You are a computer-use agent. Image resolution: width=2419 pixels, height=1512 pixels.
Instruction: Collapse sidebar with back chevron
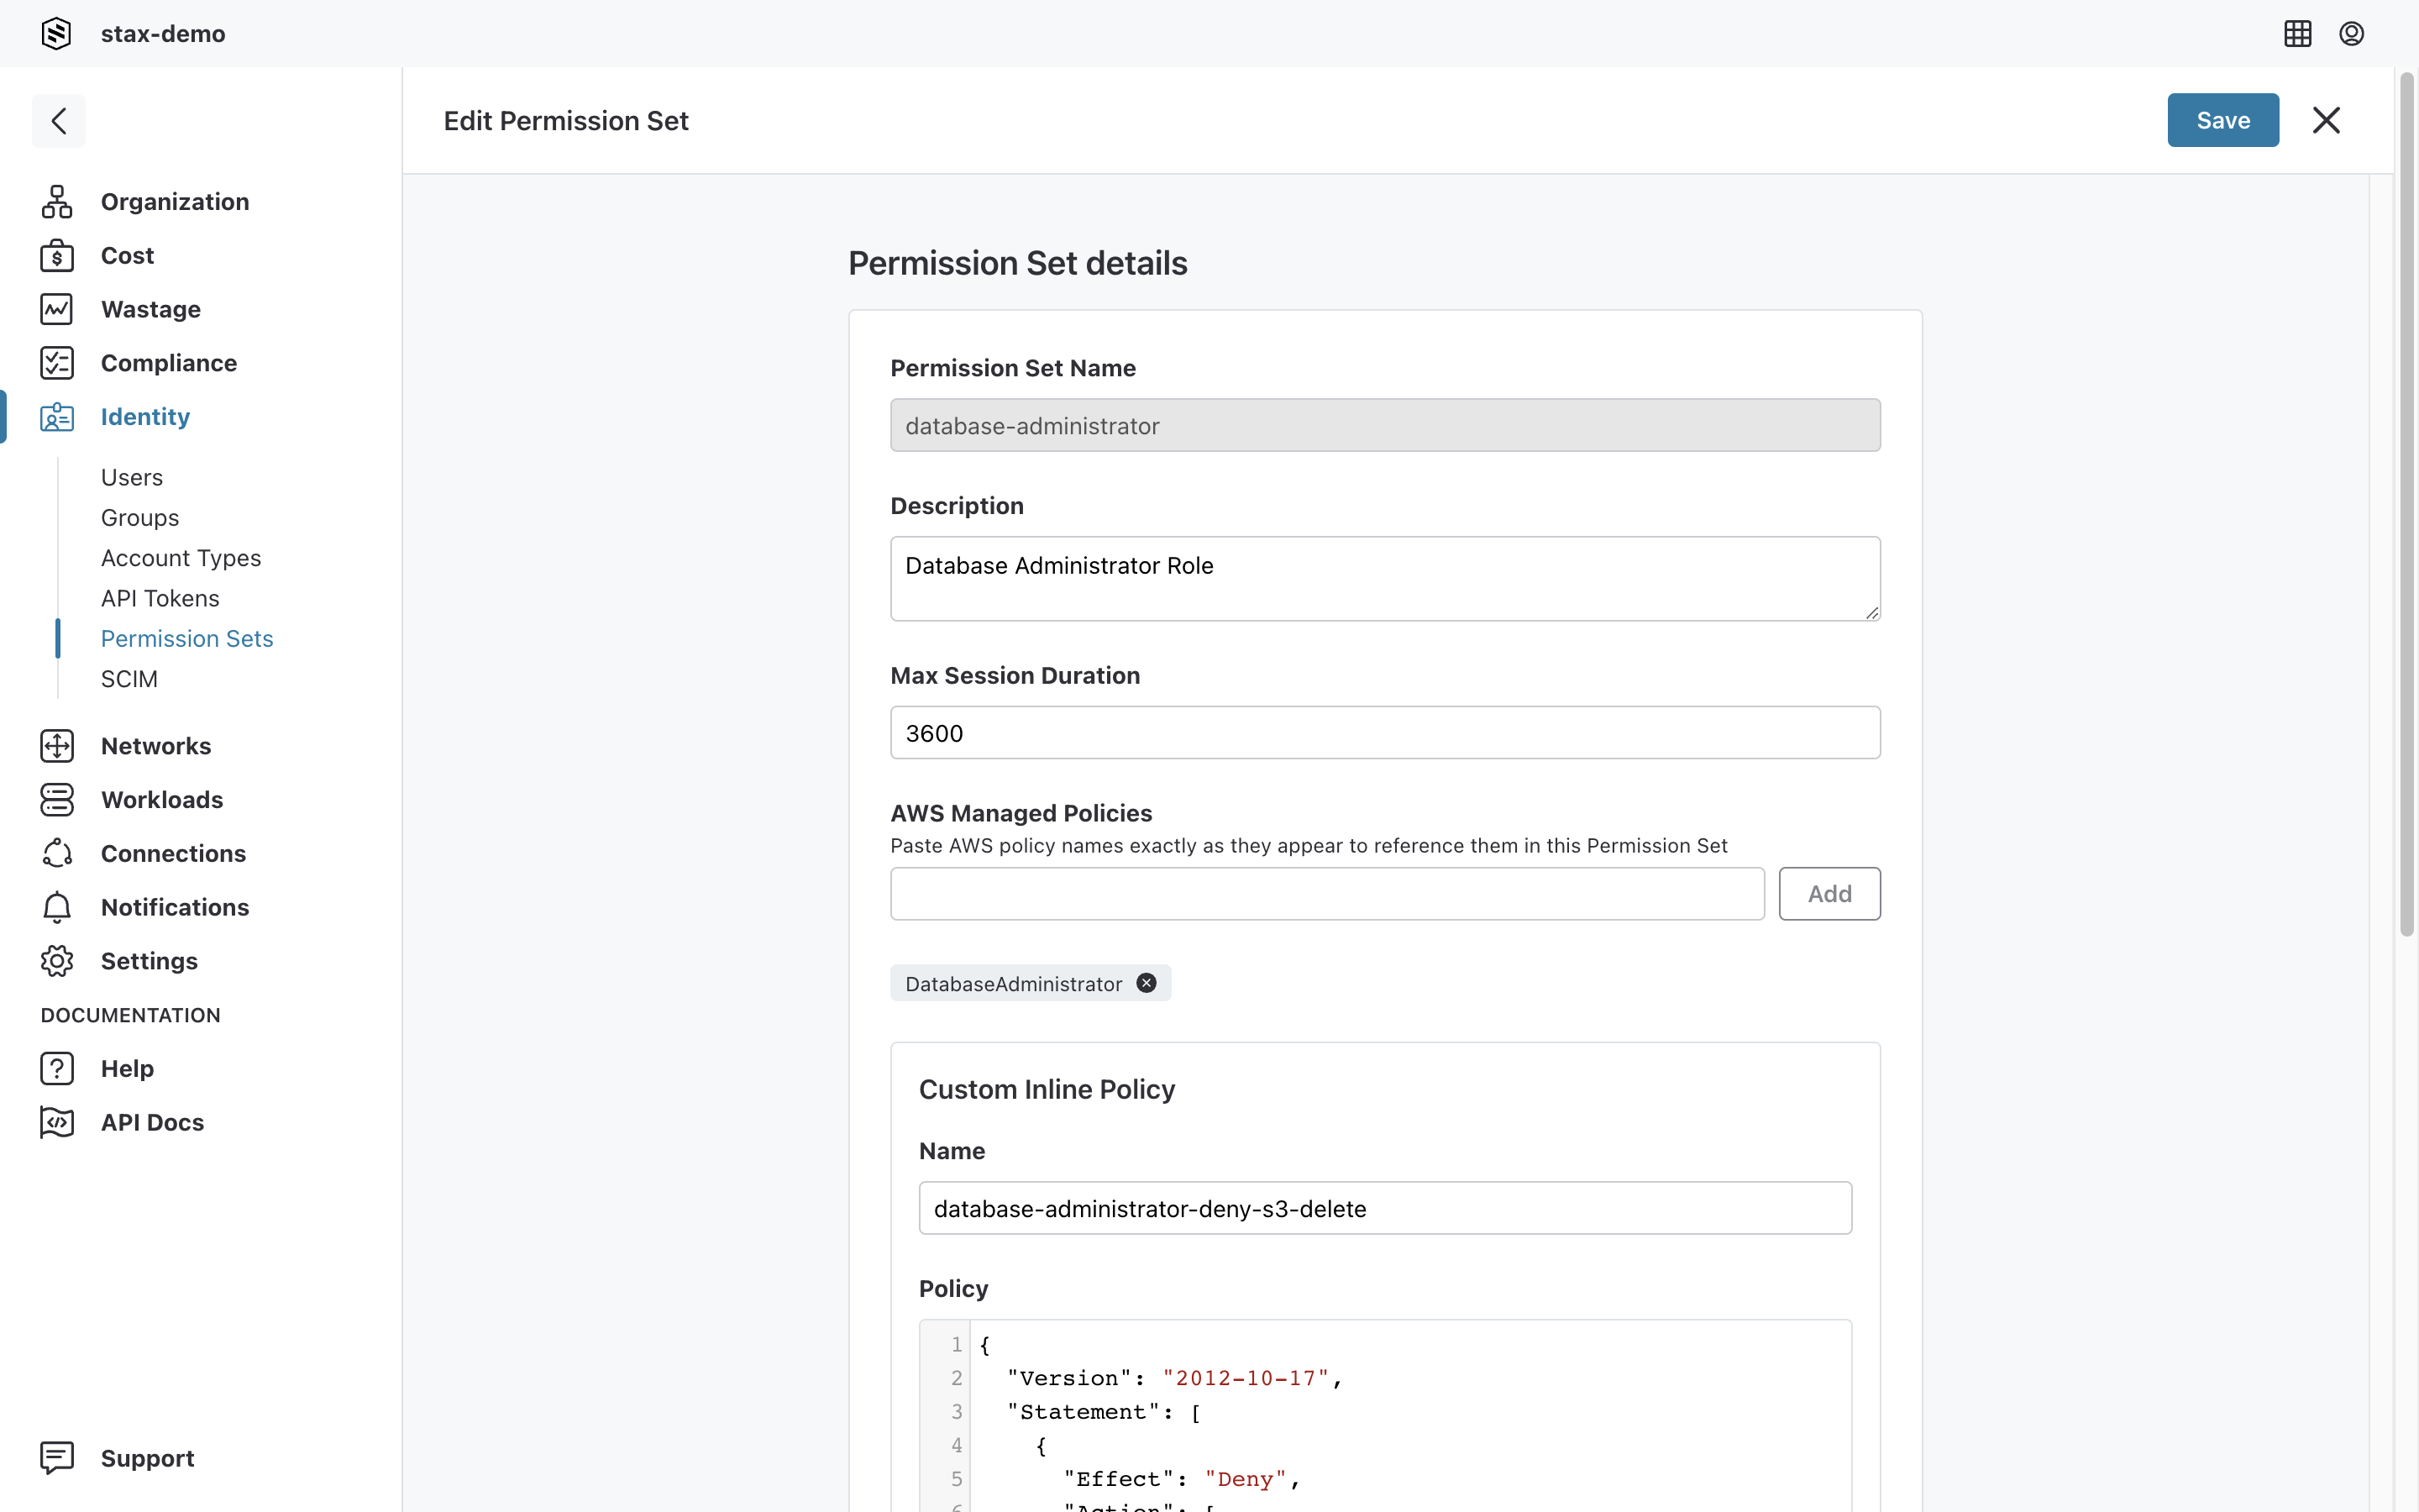click(59, 121)
